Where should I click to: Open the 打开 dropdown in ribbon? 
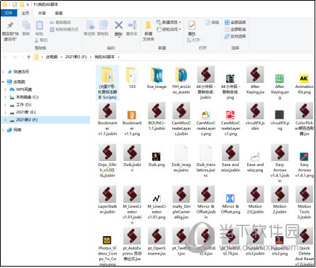(195, 40)
